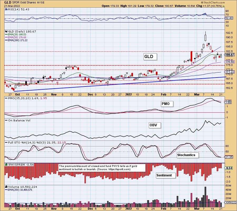Click the 52.43 RSI value tag
This screenshot has width=237, height=211.
[229, 18]
